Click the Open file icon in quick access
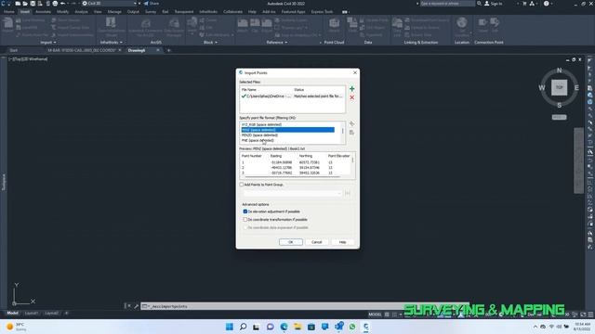Viewport: 595px width, 334px height. [25, 4]
